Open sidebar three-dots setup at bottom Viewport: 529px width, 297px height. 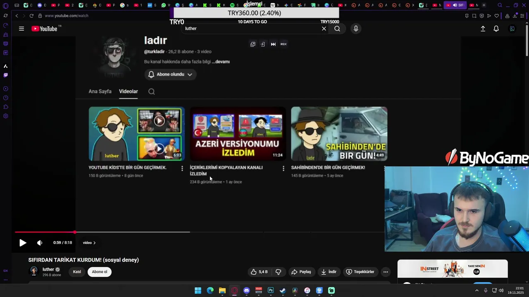click(x=5, y=280)
